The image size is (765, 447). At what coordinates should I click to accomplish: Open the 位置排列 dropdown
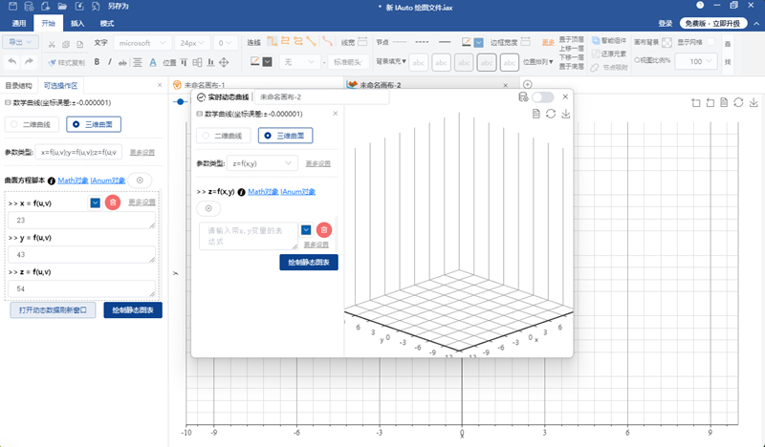point(537,62)
